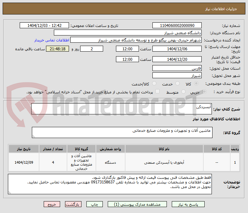Select the کالا radio button
The image size is (248, 213).
pyautogui.click(x=196, y=83)
